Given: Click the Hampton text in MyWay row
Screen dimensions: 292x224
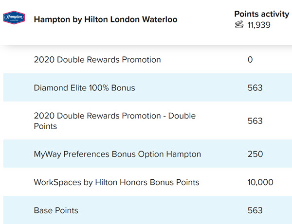Looking at the screenshot, I should tap(183, 155).
